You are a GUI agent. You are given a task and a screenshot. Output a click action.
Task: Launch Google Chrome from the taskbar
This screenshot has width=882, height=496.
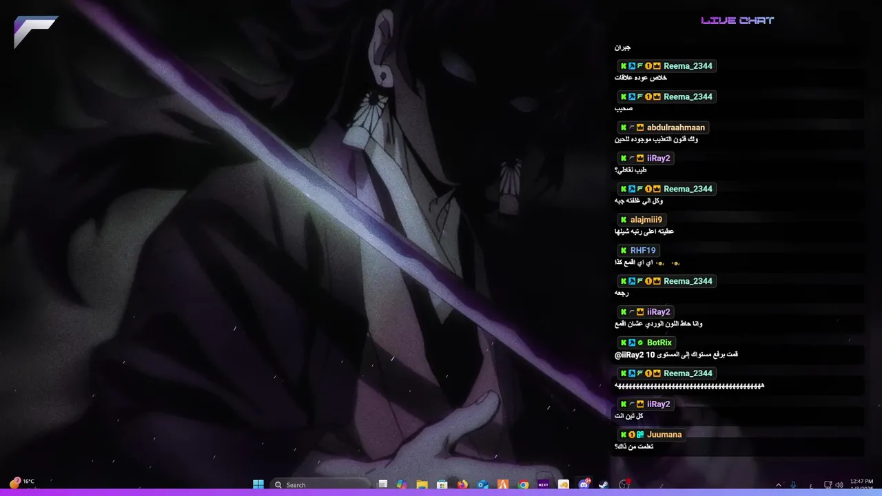[x=523, y=484]
